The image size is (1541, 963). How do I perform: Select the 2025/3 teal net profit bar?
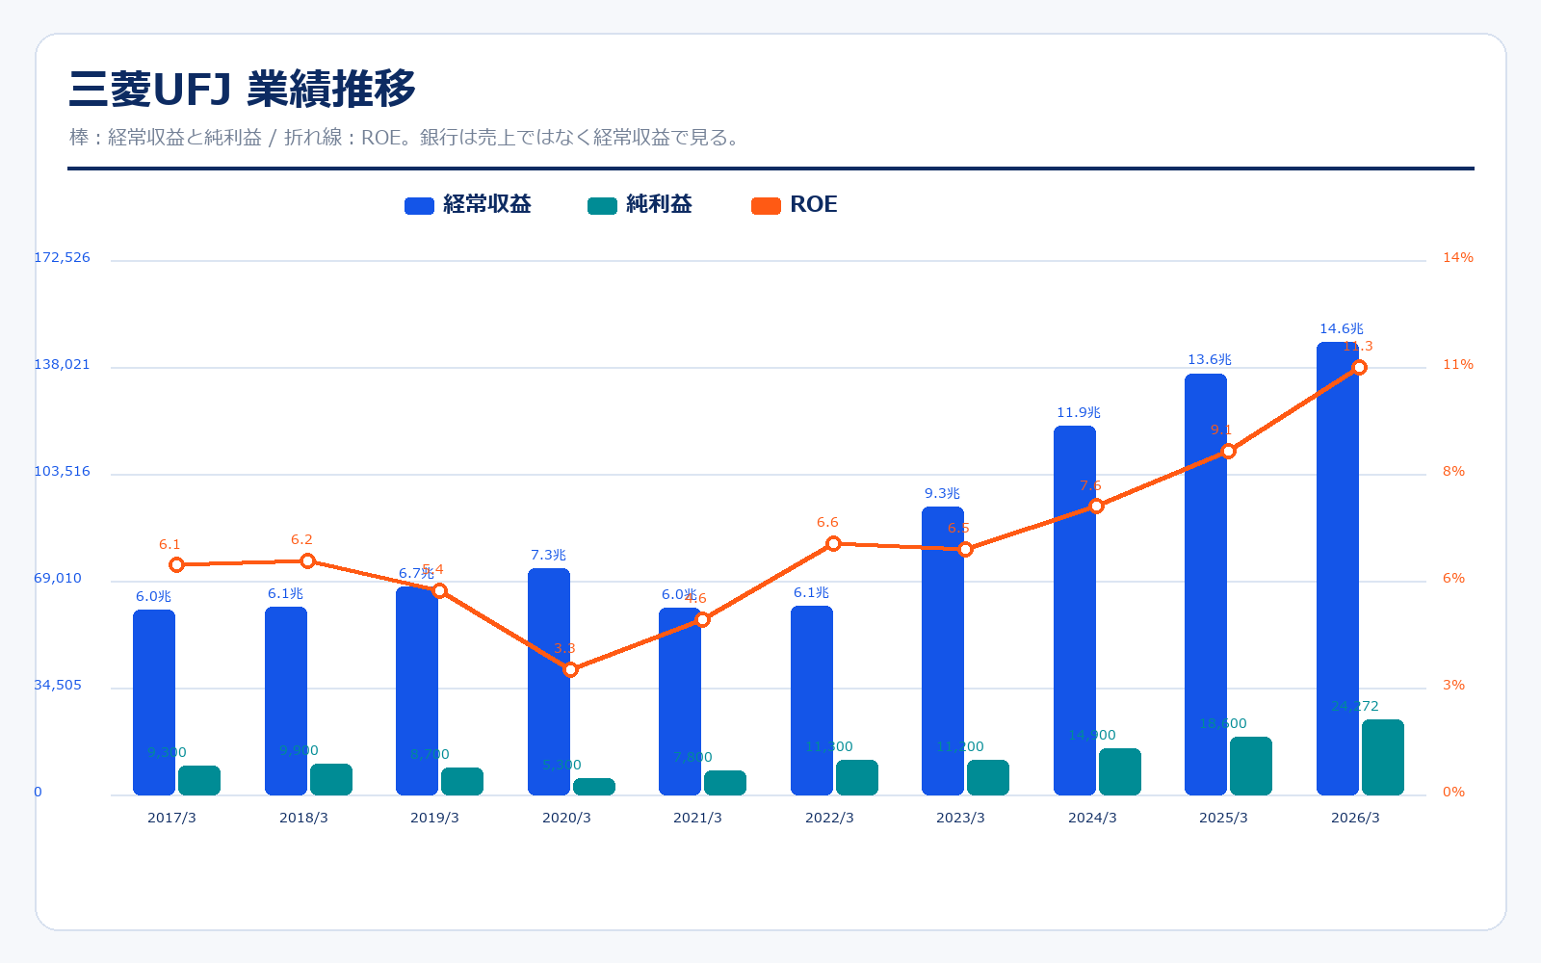coord(1251,767)
